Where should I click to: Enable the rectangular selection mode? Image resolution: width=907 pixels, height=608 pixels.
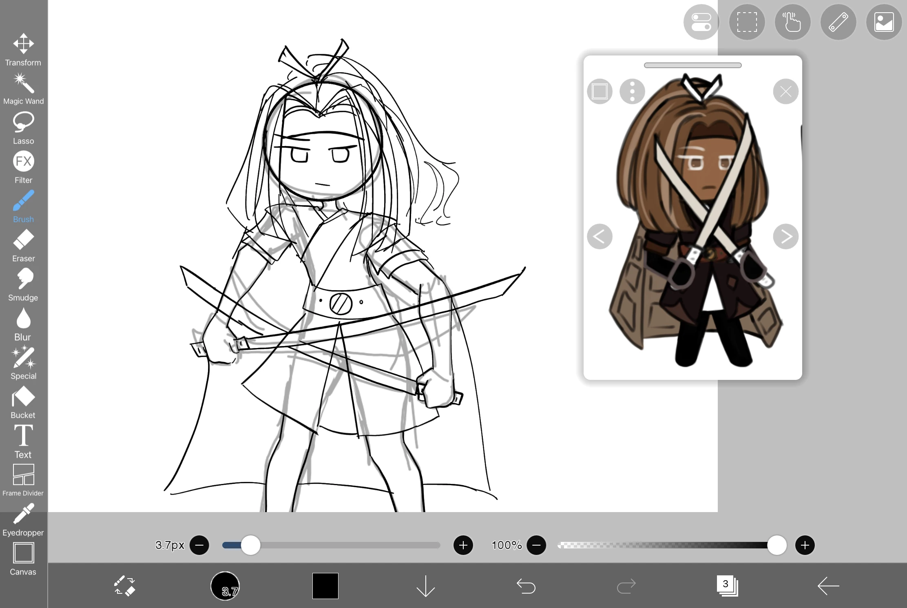(747, 22)
